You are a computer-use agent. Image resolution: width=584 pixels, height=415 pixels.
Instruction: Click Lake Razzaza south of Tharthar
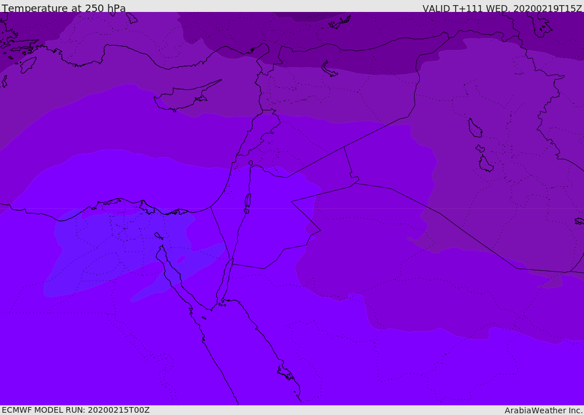coord(485,165)
